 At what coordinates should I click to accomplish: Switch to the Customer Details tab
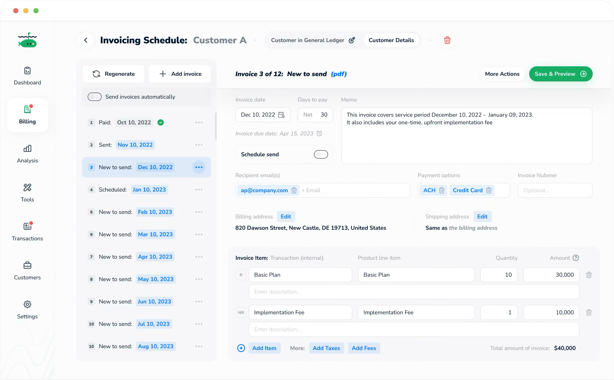click(391, 40)
